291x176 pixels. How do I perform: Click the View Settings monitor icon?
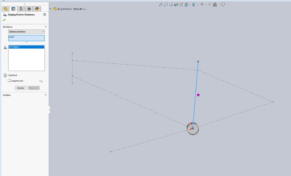click(x=223, y=5)
